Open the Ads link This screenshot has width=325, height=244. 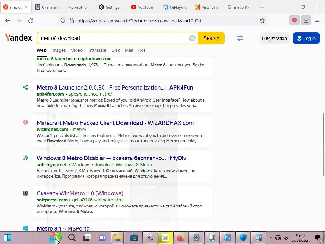pos(142,50)
